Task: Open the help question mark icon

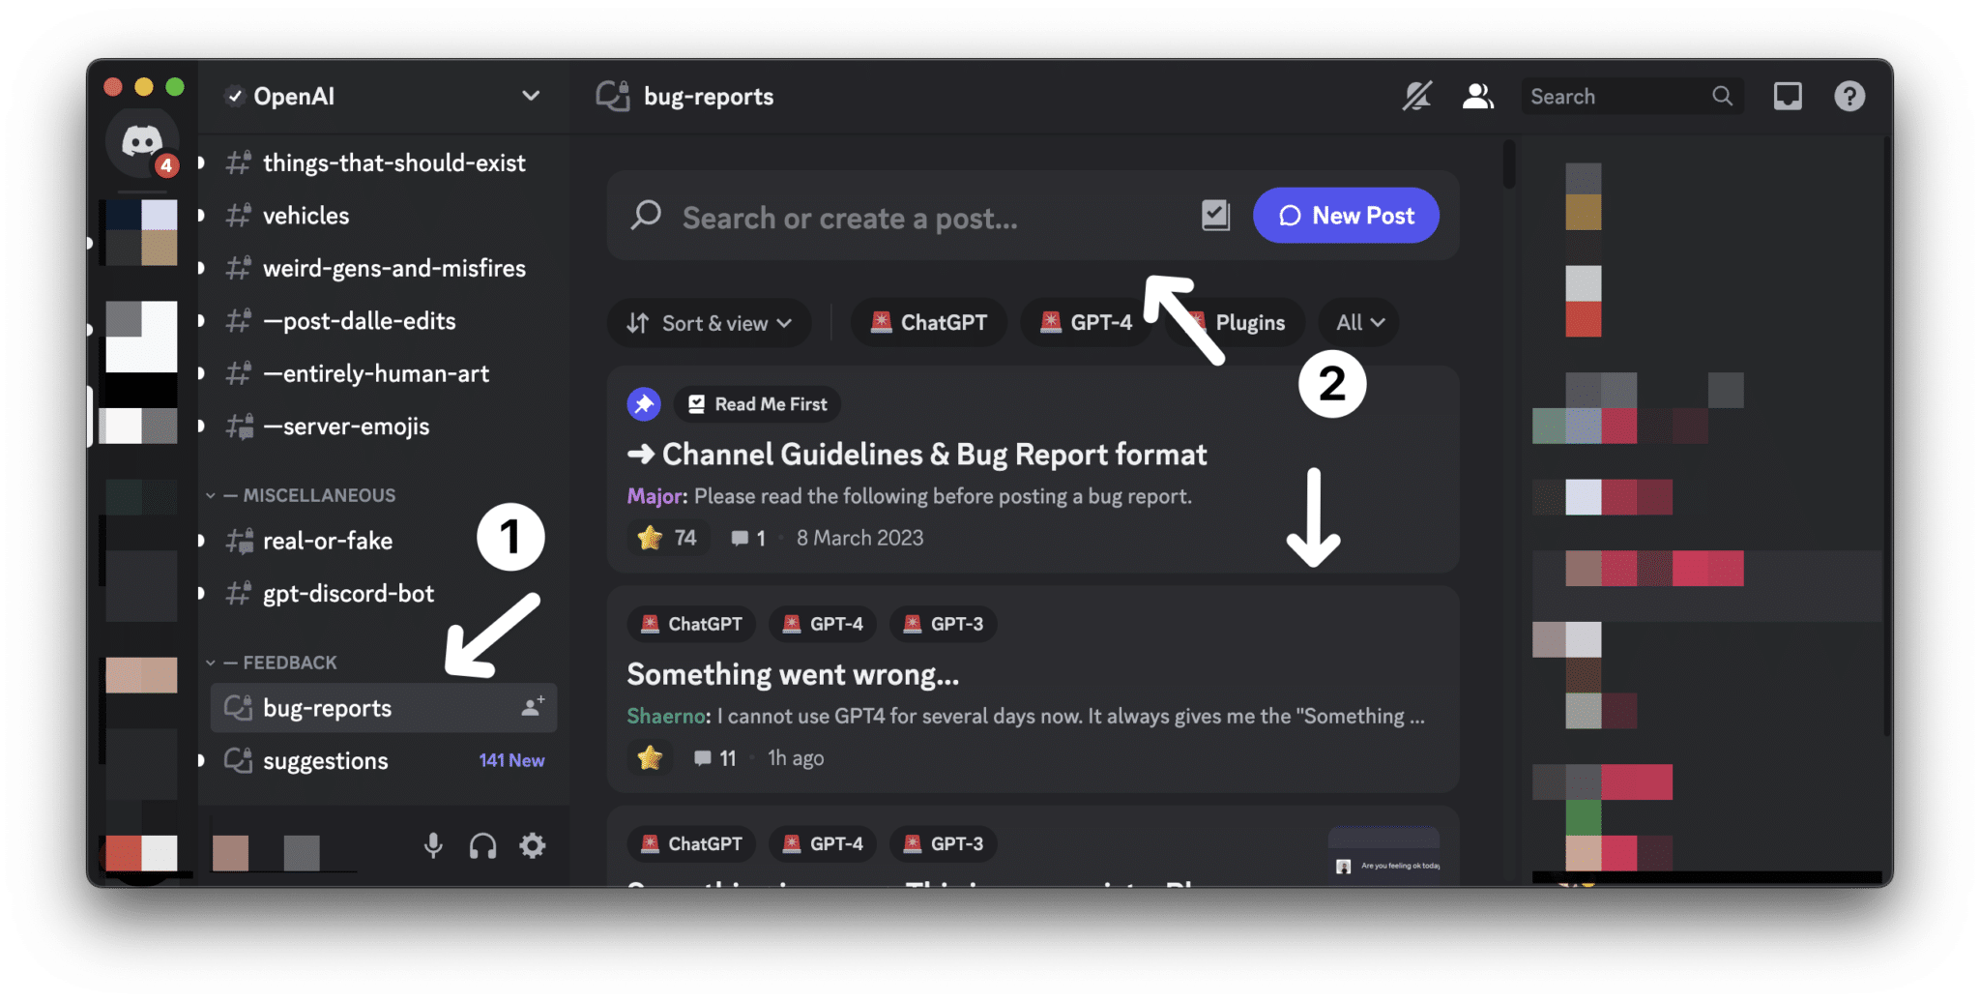Action: pyautogui.click(x=1849, y=97)
